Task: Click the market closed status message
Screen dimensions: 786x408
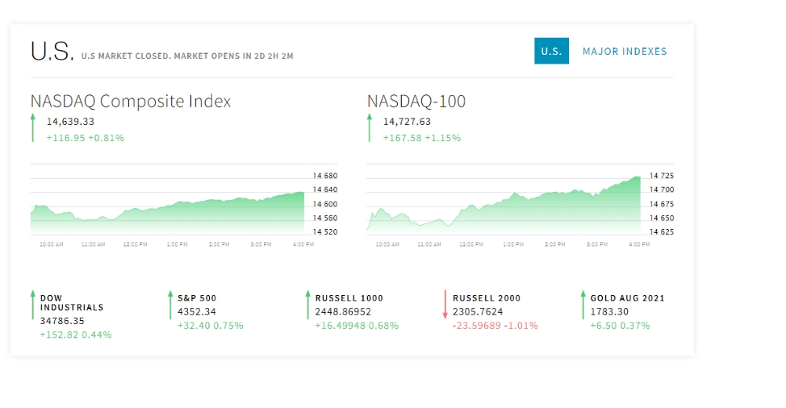Action: [187, 56]
